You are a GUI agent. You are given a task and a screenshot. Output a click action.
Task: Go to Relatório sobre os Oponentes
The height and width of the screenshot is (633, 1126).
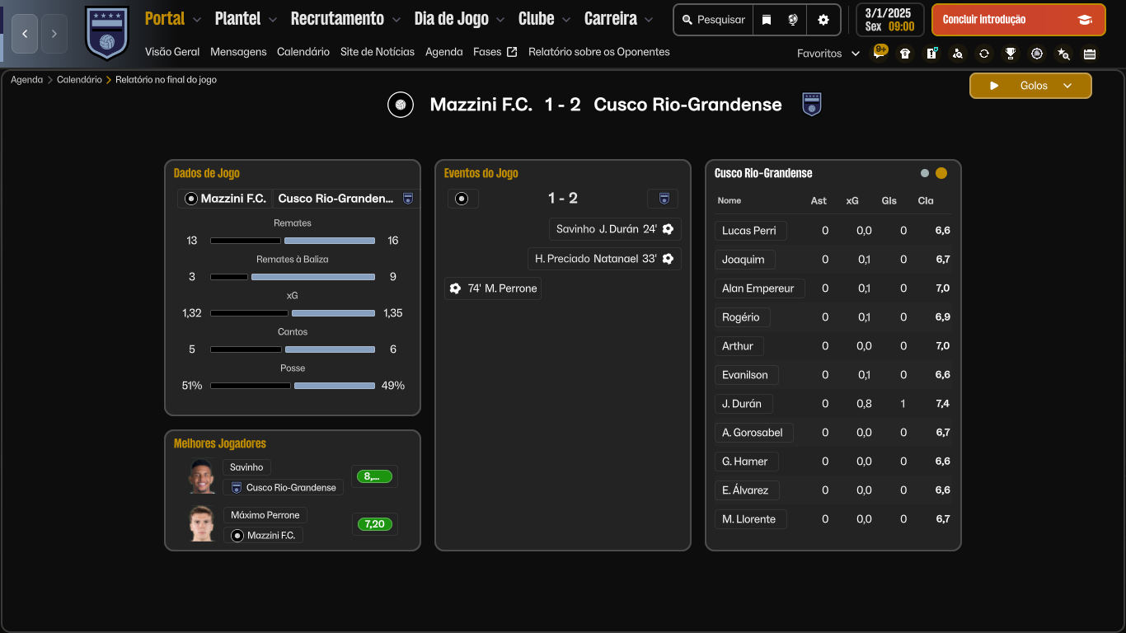[598, 52]
